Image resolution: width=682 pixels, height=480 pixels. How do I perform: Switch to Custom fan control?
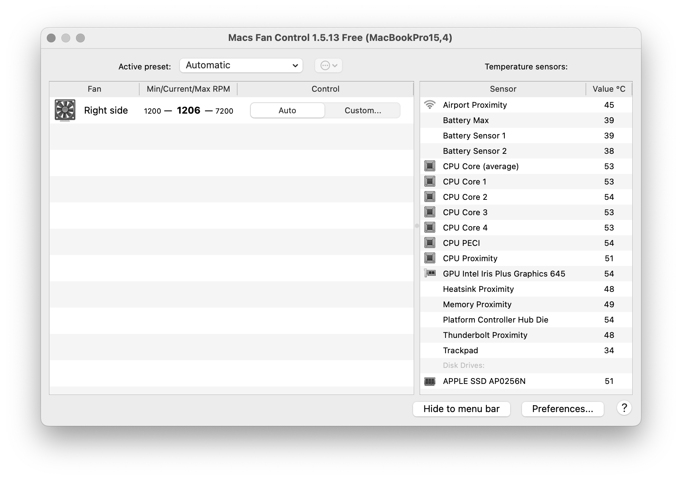362,110
